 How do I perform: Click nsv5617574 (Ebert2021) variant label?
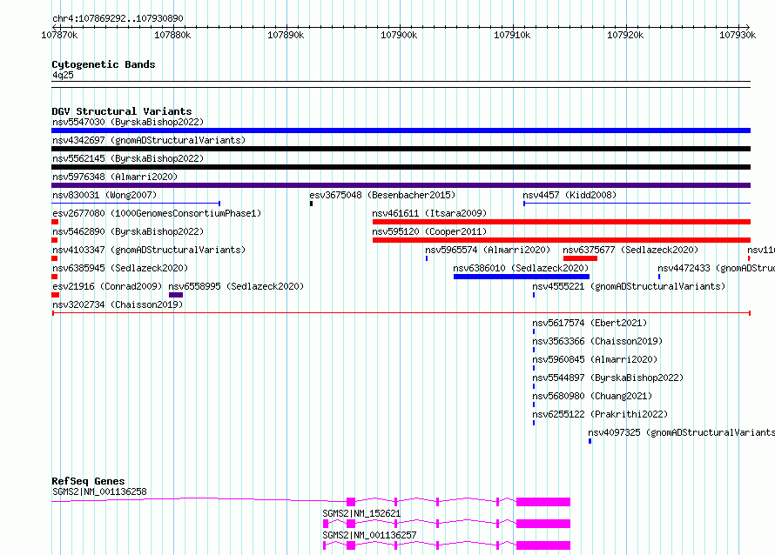point(590,323)
